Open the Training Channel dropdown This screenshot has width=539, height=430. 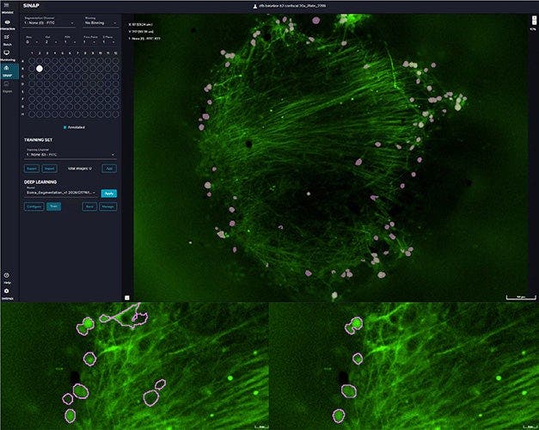tap(70, 155)
